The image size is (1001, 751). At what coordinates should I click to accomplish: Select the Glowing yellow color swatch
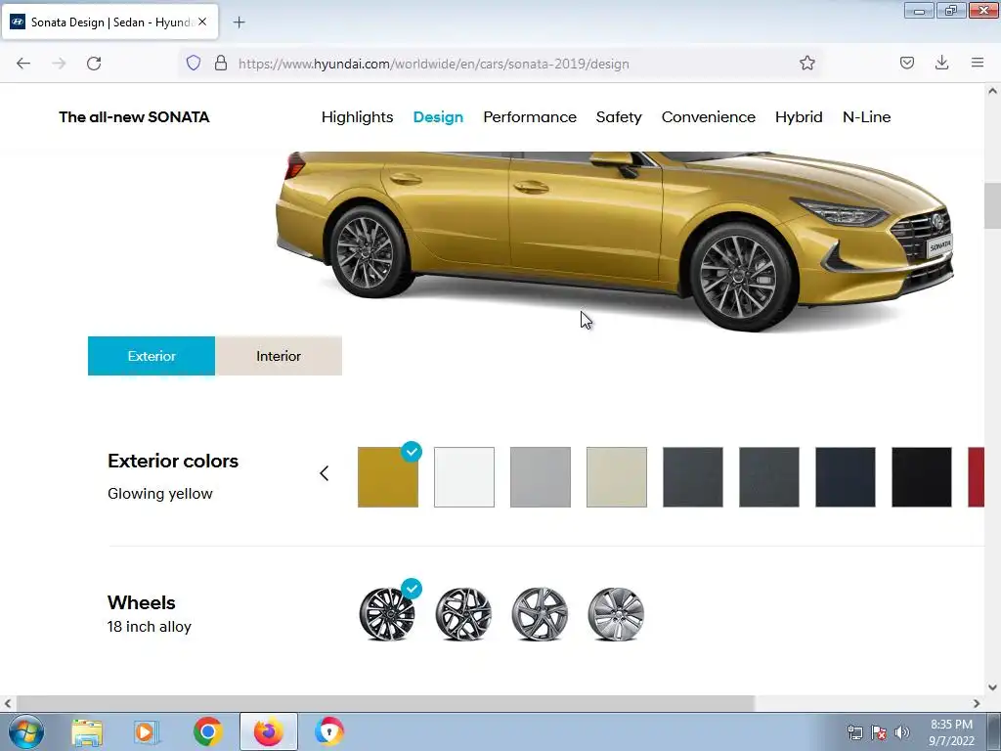pyautogui.click(x=388, y=477)
